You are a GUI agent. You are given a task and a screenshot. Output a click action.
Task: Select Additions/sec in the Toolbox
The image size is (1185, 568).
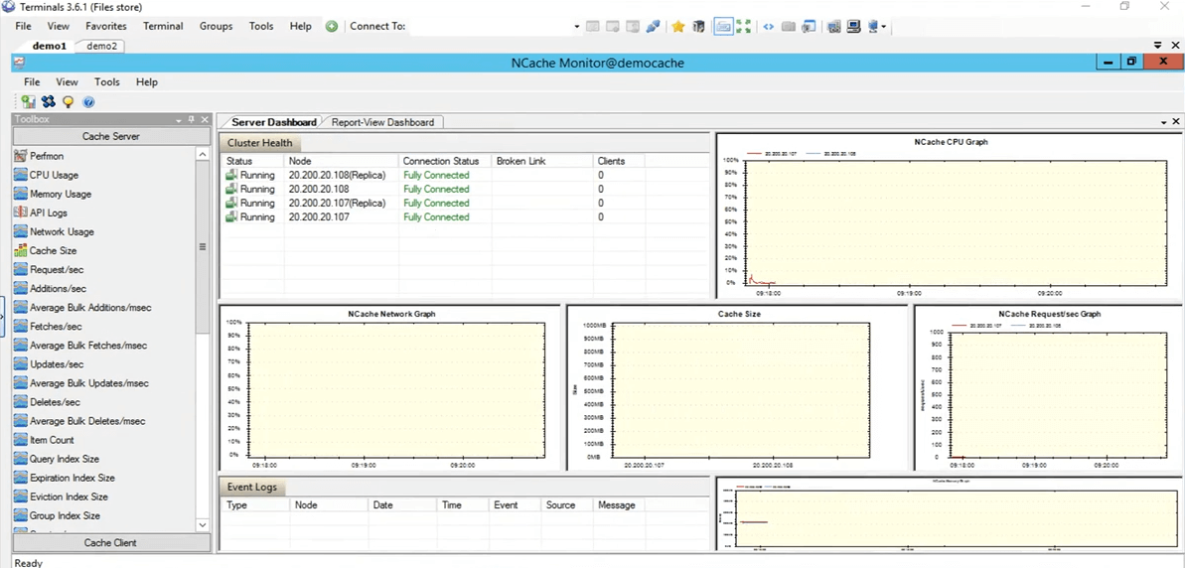tap(50, 288)
